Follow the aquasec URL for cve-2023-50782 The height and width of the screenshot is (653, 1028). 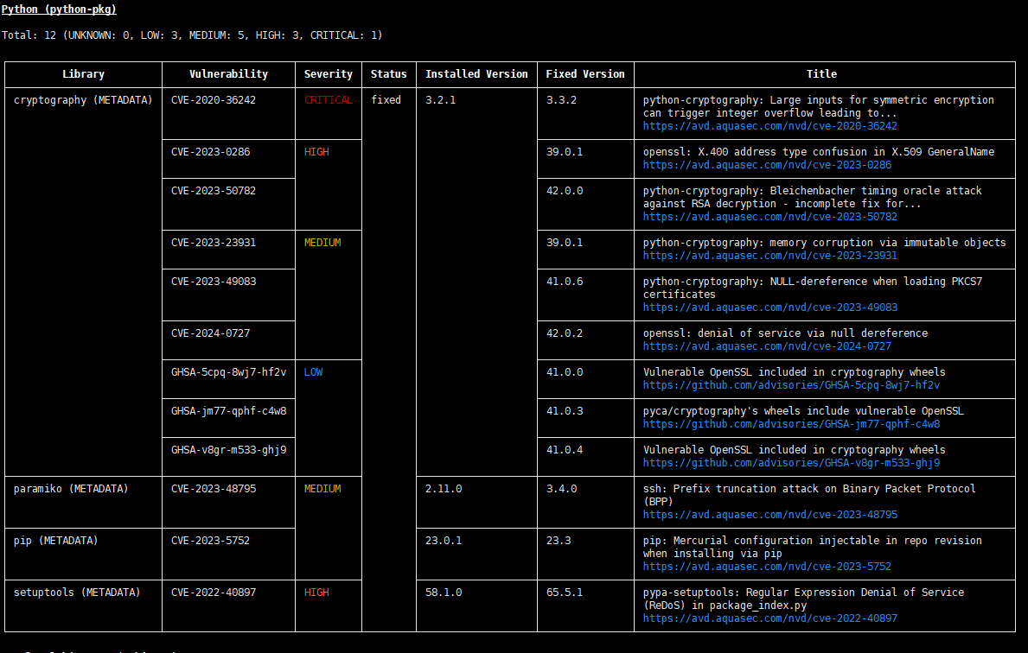coord(769,216)
